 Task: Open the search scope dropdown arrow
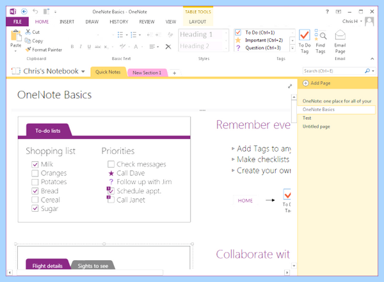click(373, 71)
